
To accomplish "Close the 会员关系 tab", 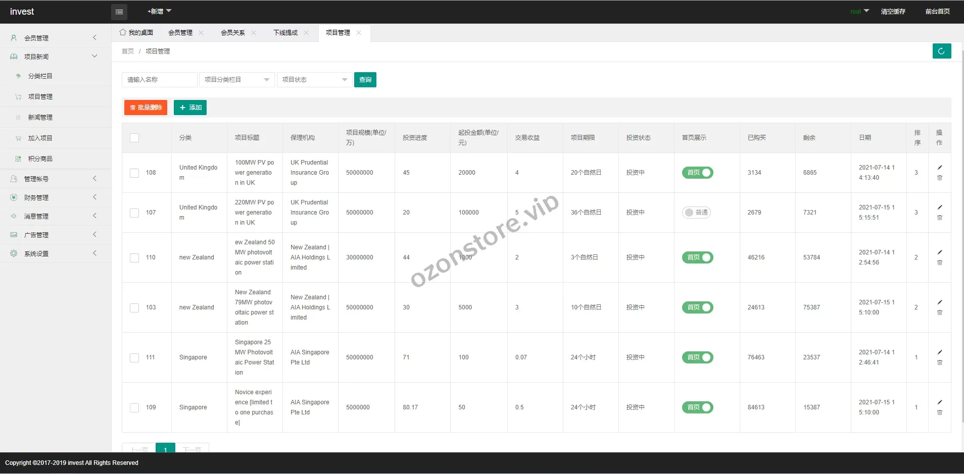I will coord(254,33).
